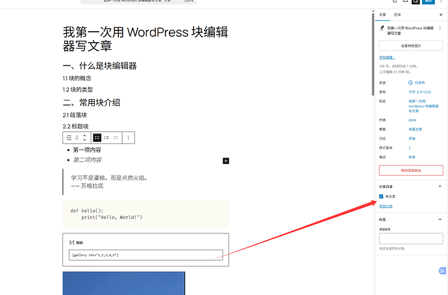Click the add excerpt link

(x=387, y=58)
